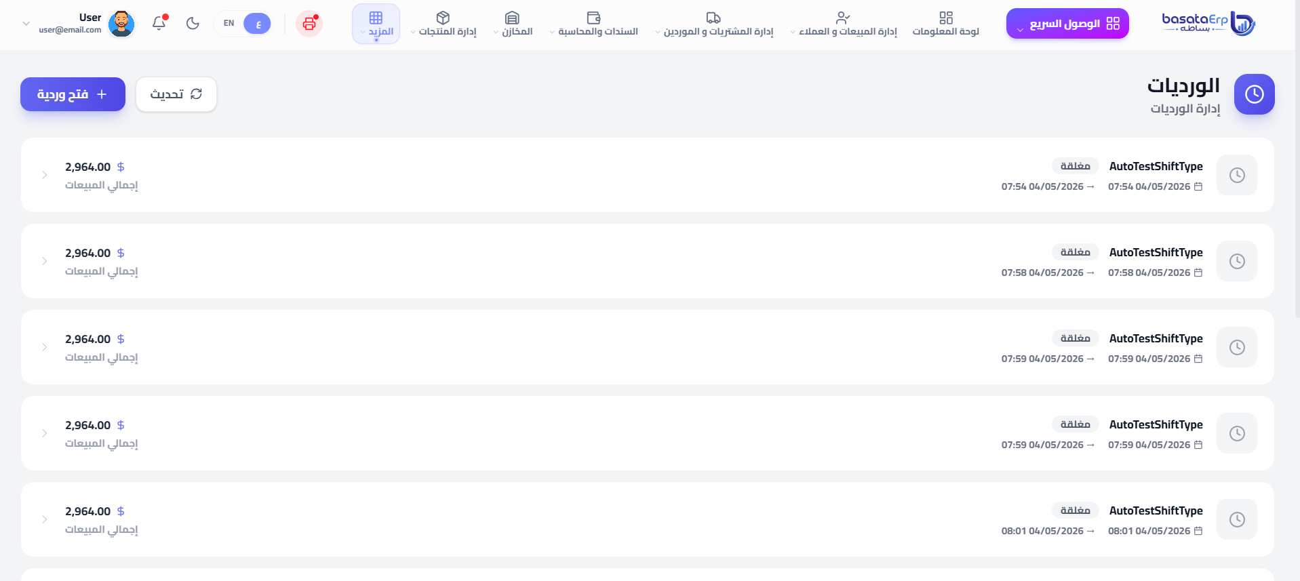Expand the 07:58 shift row chevron
This screenshot has height=581, width=1300.
pos(45,261)
